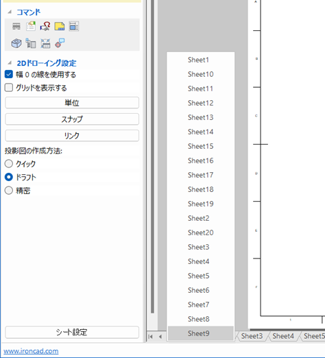This screenshot has height=358, width=325.
Task: Choose Sheet1 from the sheet list
Action: pyautogui.click(x=201, y=60)
